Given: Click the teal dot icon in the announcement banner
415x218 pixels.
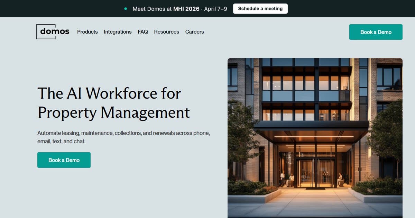Looking at the screenshot, I should click(x=126, y=8).
